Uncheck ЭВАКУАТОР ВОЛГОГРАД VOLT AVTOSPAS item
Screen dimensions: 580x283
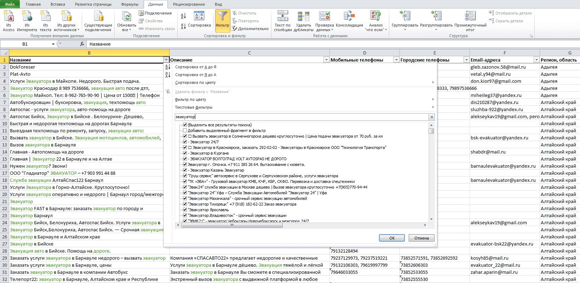point(185,159)
